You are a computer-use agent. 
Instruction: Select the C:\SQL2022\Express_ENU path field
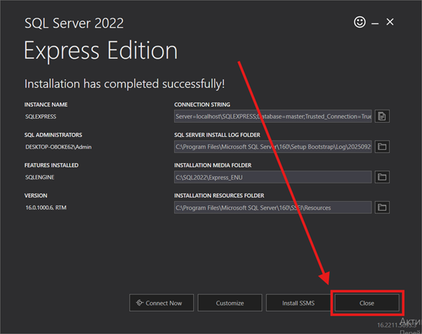[273, 177]
